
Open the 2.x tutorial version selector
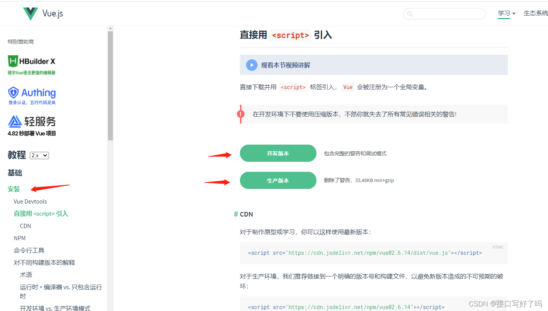click(39, 155)
